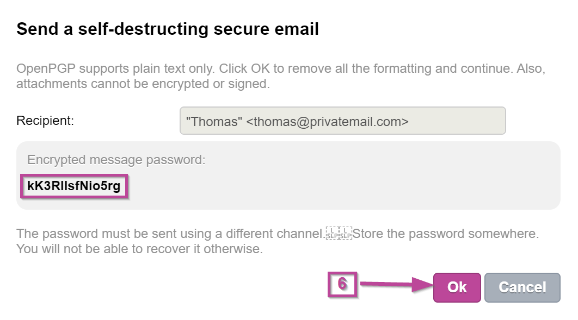Viewport: 578px width, 320px height.
Task: Click the "attachments cannot be encrypted or signed" line
Action: [x=143, y=84]
